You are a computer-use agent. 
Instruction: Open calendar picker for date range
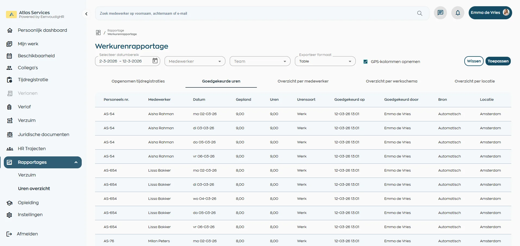coord(155,61)
